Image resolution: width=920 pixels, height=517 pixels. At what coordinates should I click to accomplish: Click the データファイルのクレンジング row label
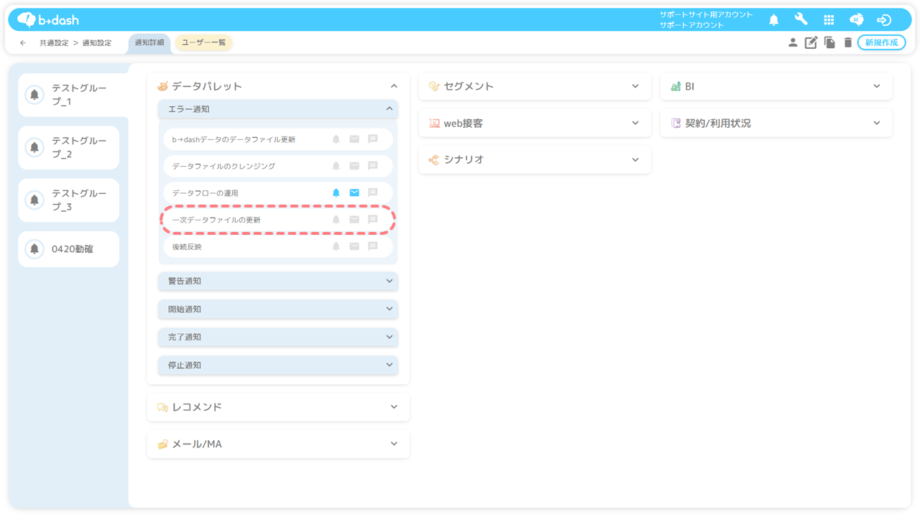coord(224,166)
